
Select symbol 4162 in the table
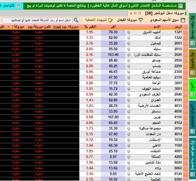click(x=178, y=123)
